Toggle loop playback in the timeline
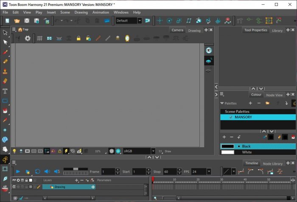This screenshot has width=297, height=202. (x=37, y=171)
